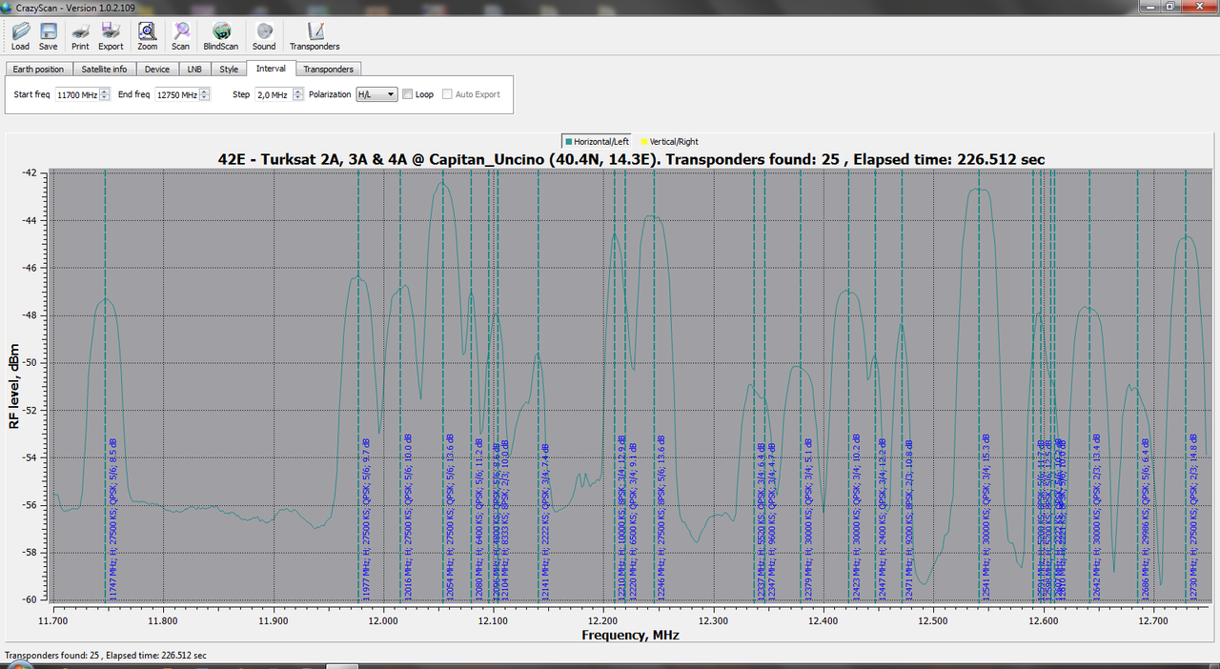Select transponder marker 12379 MHz
The image size is (1220, 669).
pos(807,518)
